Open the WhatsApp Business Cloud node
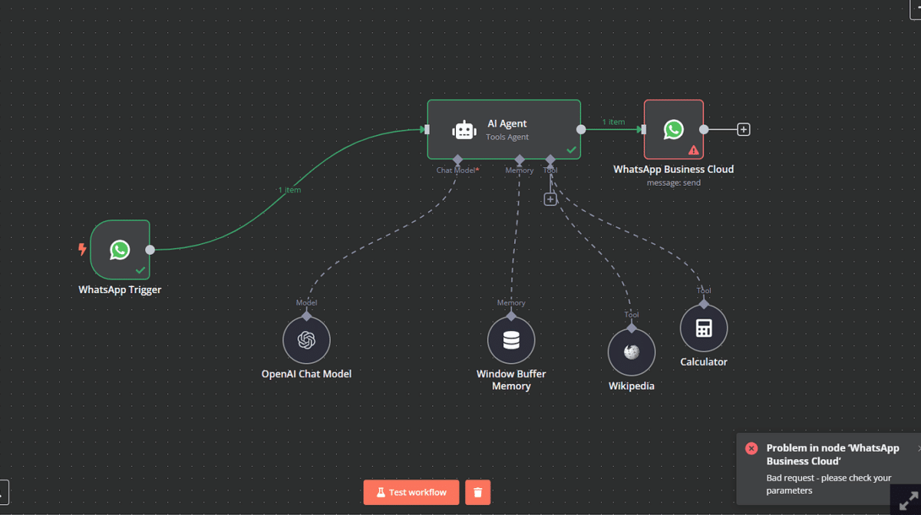 (x=673, y=129)
